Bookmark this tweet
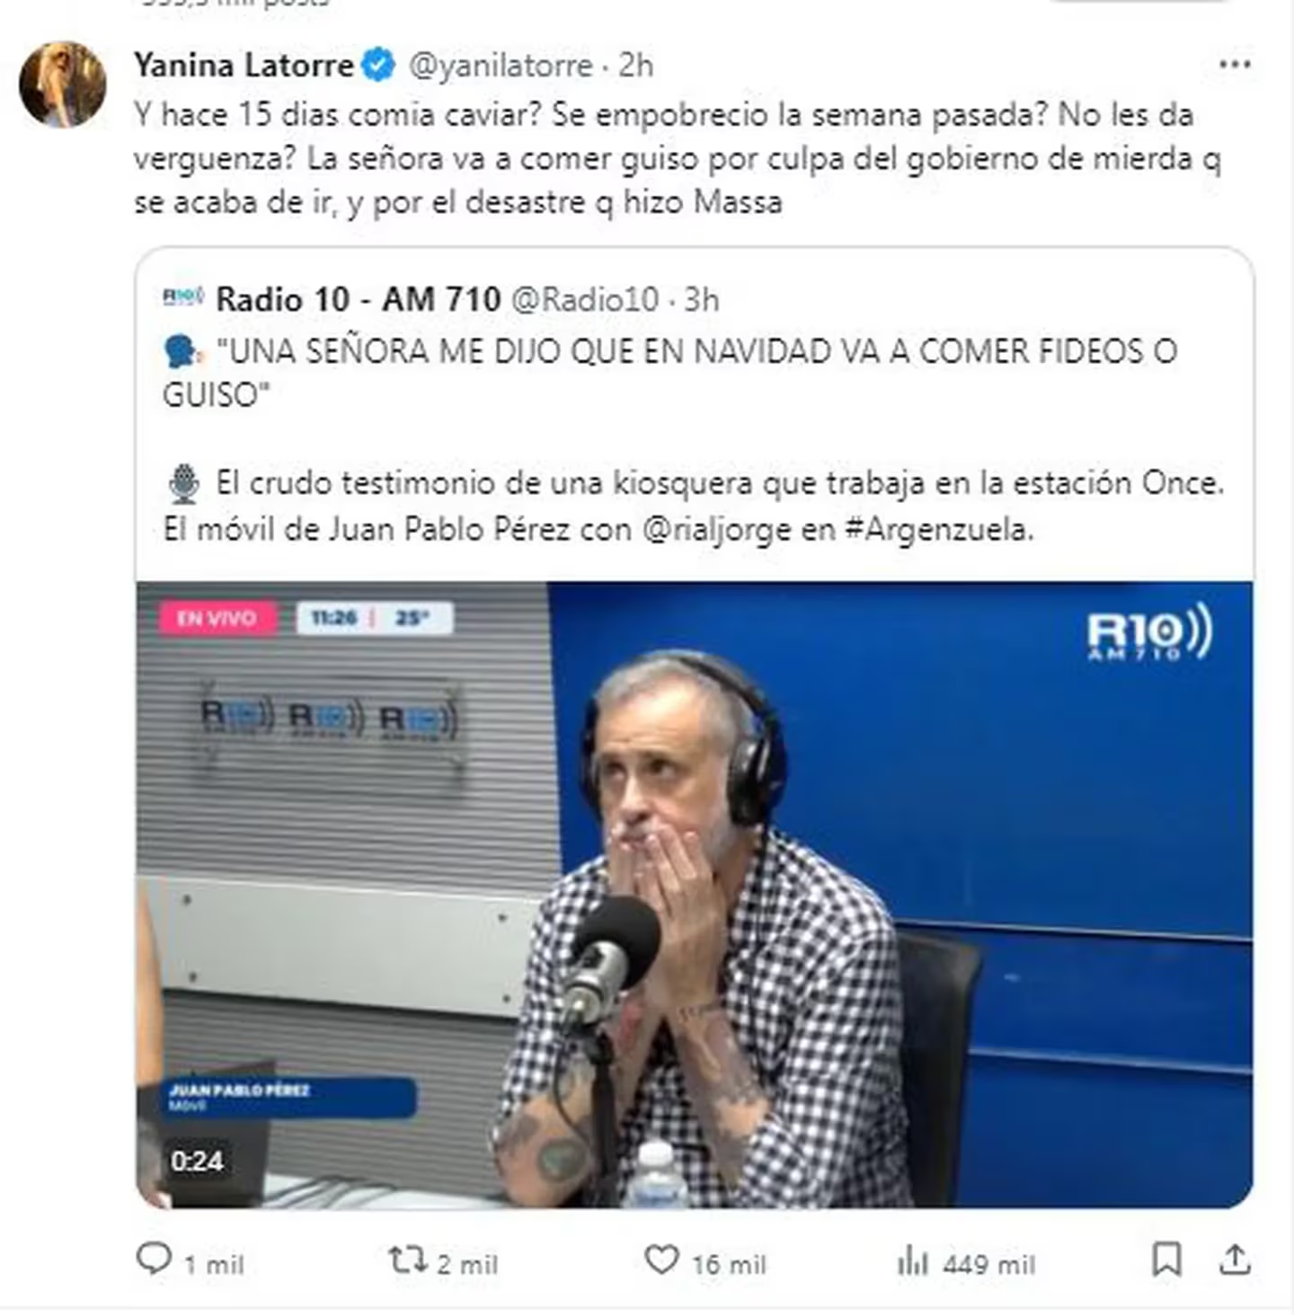The height and width of the screenshot is (1315, 1294). point(1166,1259)
